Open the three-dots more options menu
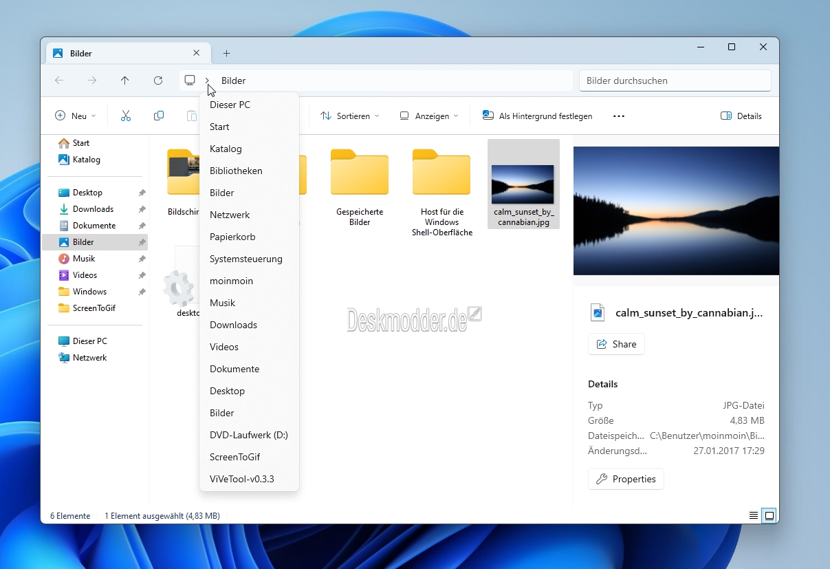This screenshot has width=830, height=569. pos(619,116)
